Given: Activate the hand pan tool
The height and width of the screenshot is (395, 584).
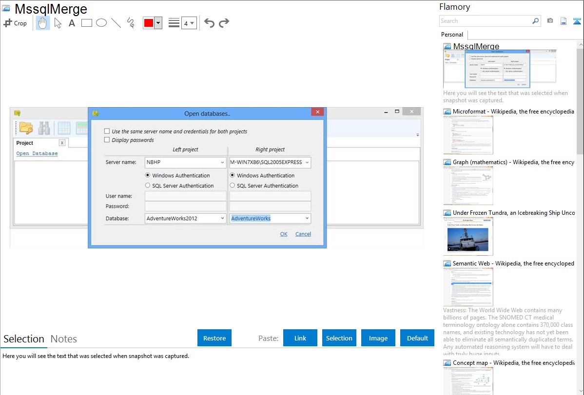Looking at the screenshot, I should [x=43, y=23].
